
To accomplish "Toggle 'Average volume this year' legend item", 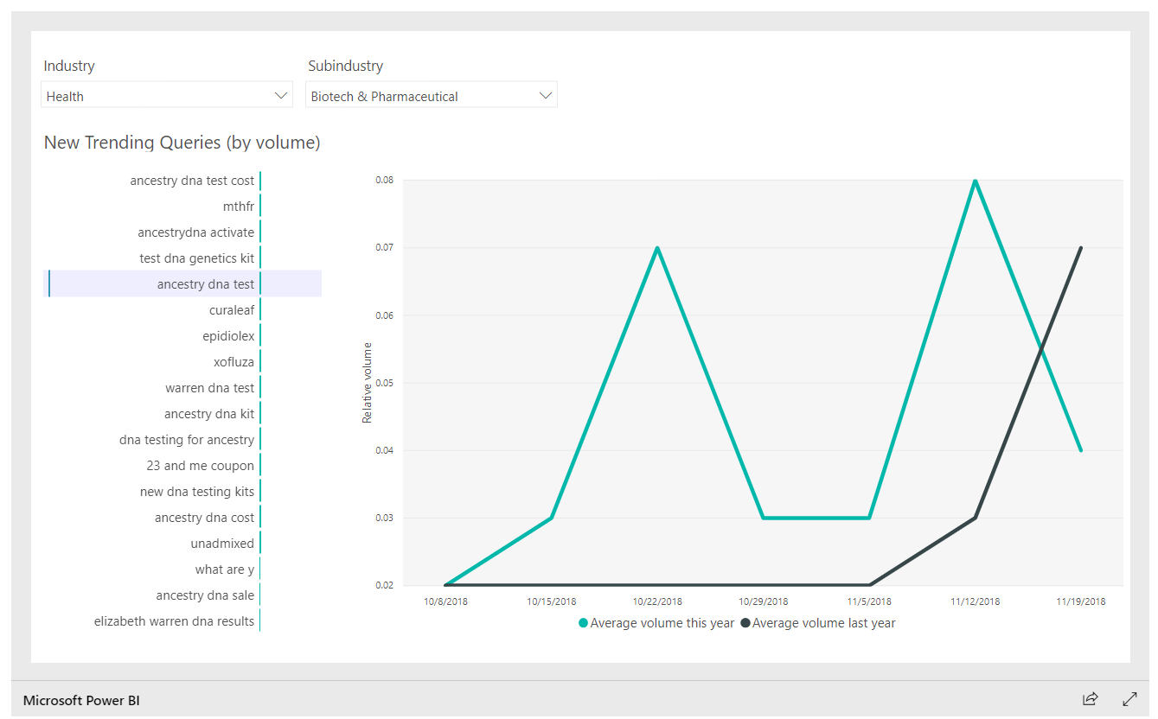I will point(662,623).
